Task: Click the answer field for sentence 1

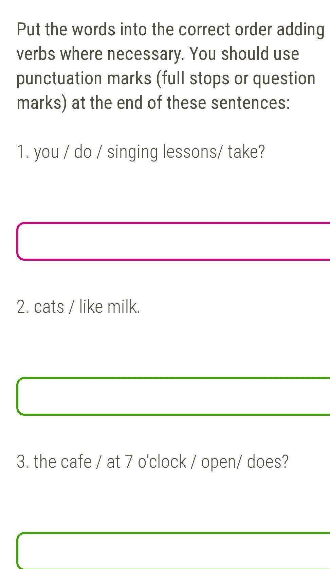Action: pyautogui.click(x=173, y=241)
